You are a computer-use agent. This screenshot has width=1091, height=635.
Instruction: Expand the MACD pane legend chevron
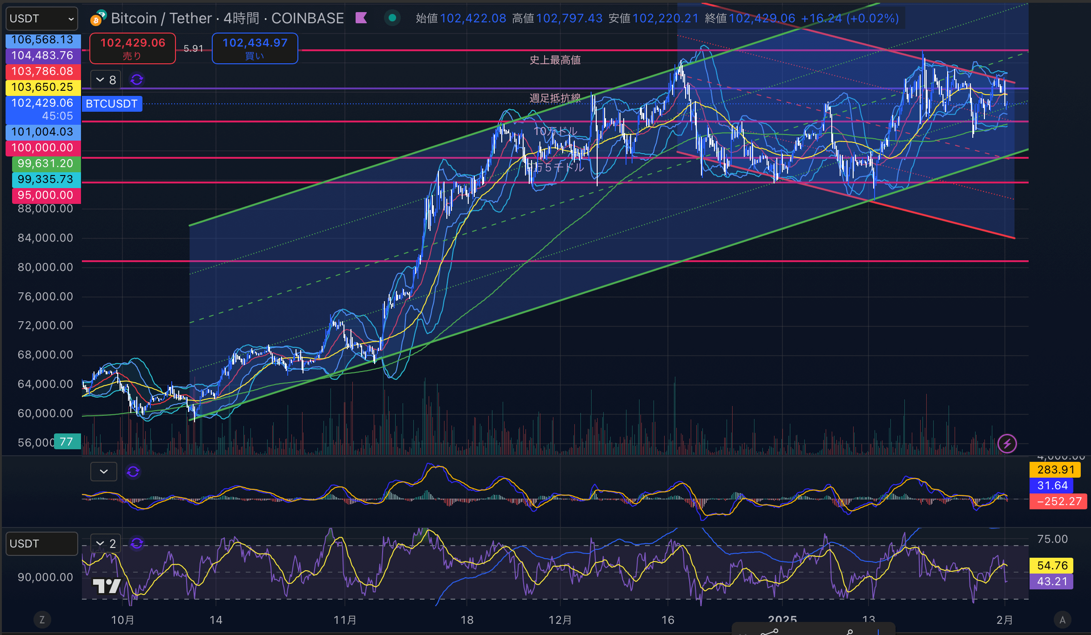[104, 472]
